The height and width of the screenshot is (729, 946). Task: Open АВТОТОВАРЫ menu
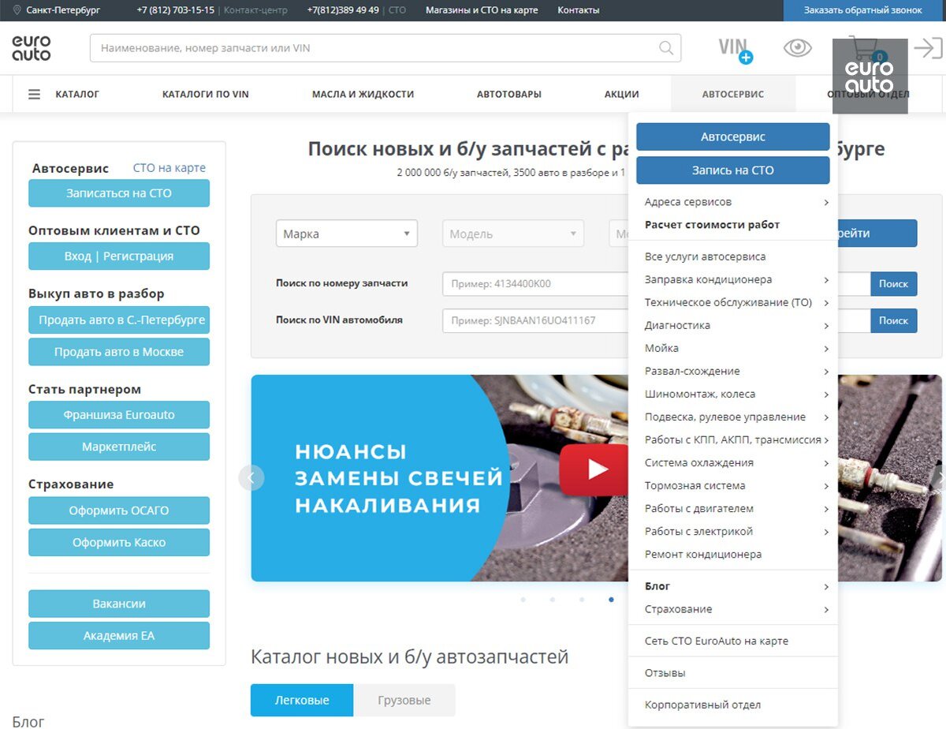pos(508,94)
